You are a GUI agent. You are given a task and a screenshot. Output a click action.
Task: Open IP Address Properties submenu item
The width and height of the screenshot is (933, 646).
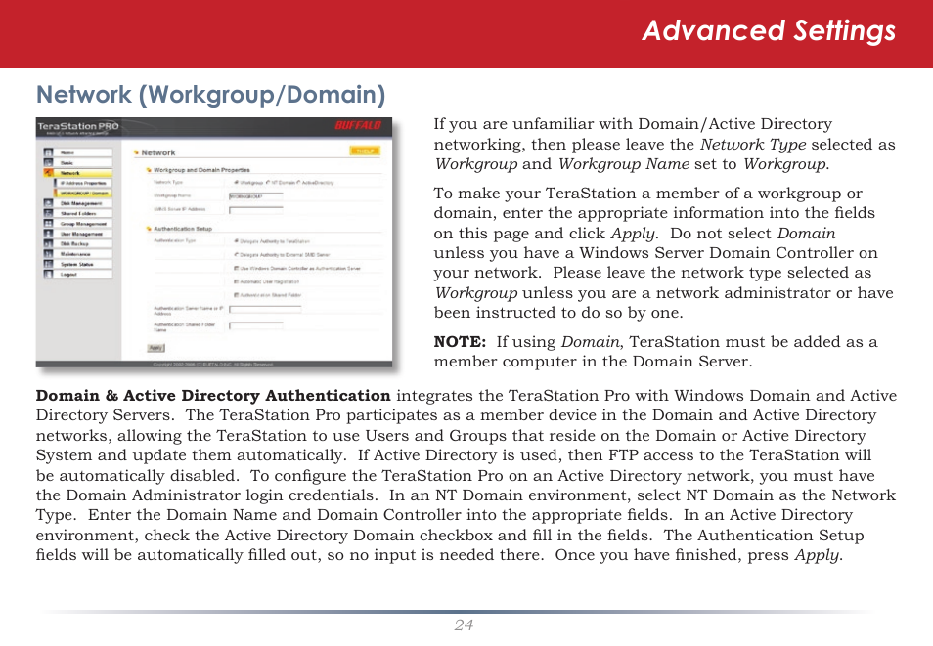pyautogui.click(x=83, y=183)
